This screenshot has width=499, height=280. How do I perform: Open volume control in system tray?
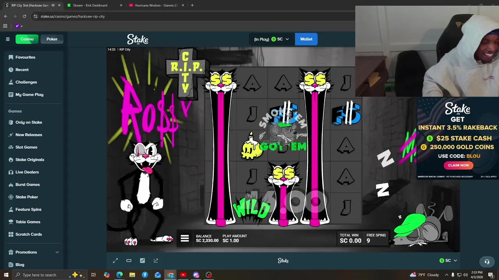465,275
